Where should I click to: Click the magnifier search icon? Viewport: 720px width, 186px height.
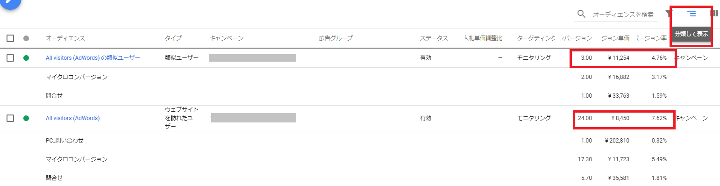point(582,14)
